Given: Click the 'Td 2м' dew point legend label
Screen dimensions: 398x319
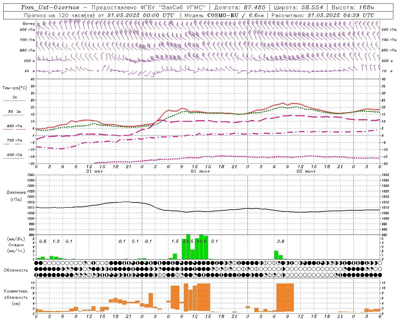Looking at the screenshot, I should pyautogui.click(x=15, y=112).
